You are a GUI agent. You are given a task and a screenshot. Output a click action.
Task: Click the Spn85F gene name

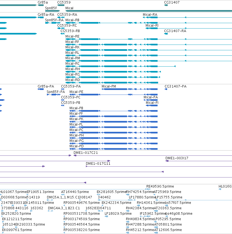51,8
